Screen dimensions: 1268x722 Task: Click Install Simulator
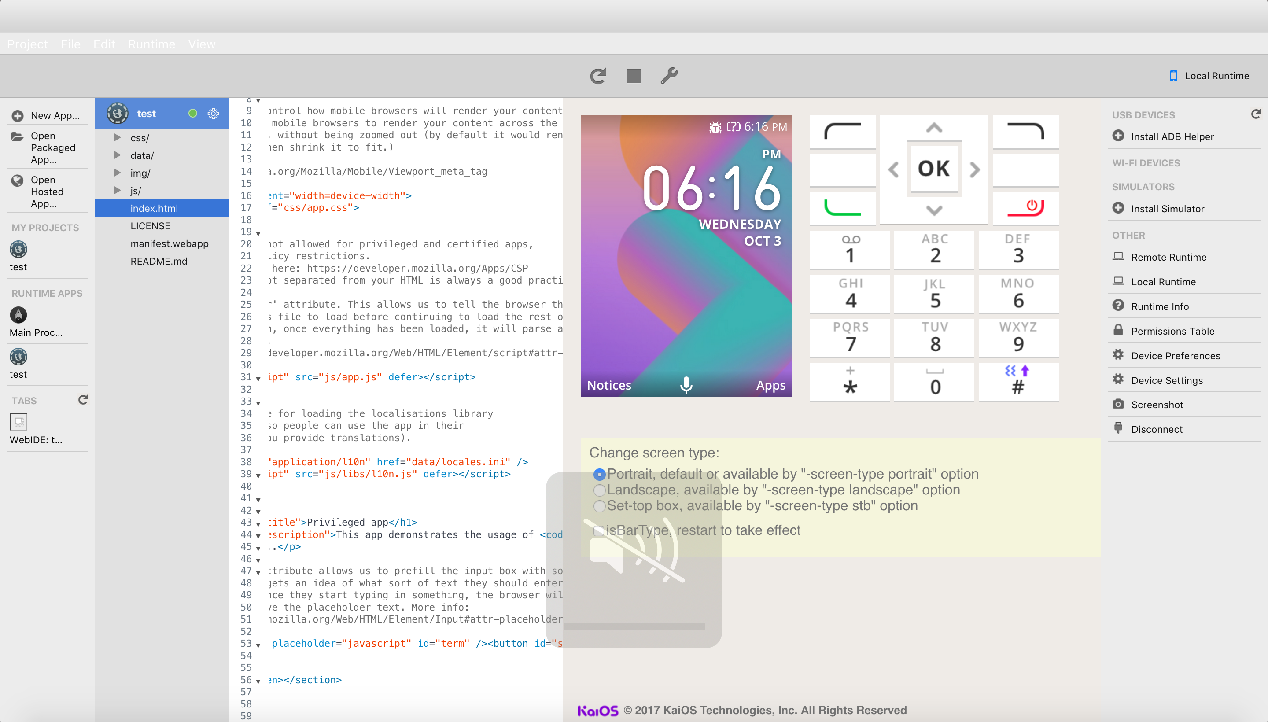click(1167, 209)
